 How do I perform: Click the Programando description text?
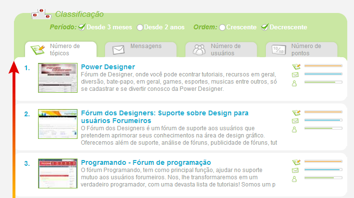click(178, 177)
